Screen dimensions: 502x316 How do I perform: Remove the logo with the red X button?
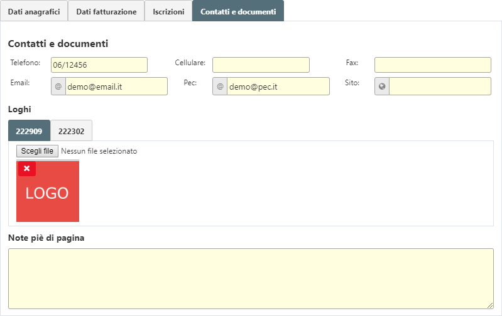(x=27, y=169)
